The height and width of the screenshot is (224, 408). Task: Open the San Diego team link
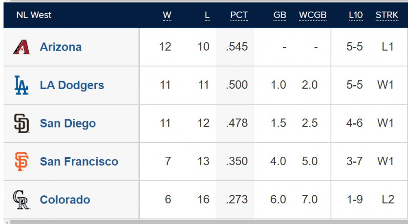pyautogui.click(x=67, y=123)
